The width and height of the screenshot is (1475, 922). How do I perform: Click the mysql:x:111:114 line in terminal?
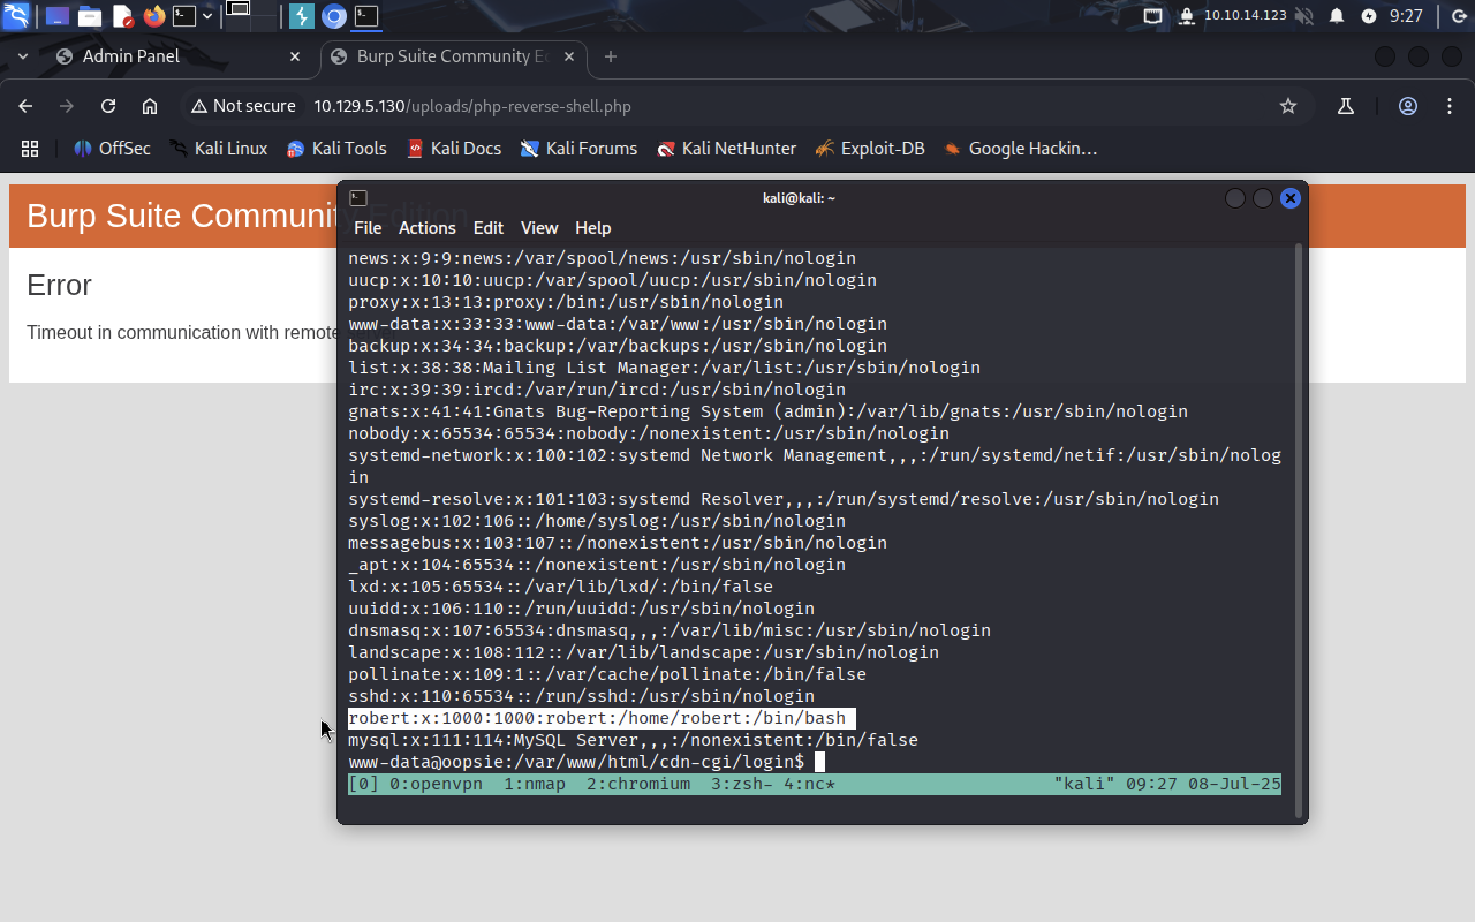coord(633,740)
